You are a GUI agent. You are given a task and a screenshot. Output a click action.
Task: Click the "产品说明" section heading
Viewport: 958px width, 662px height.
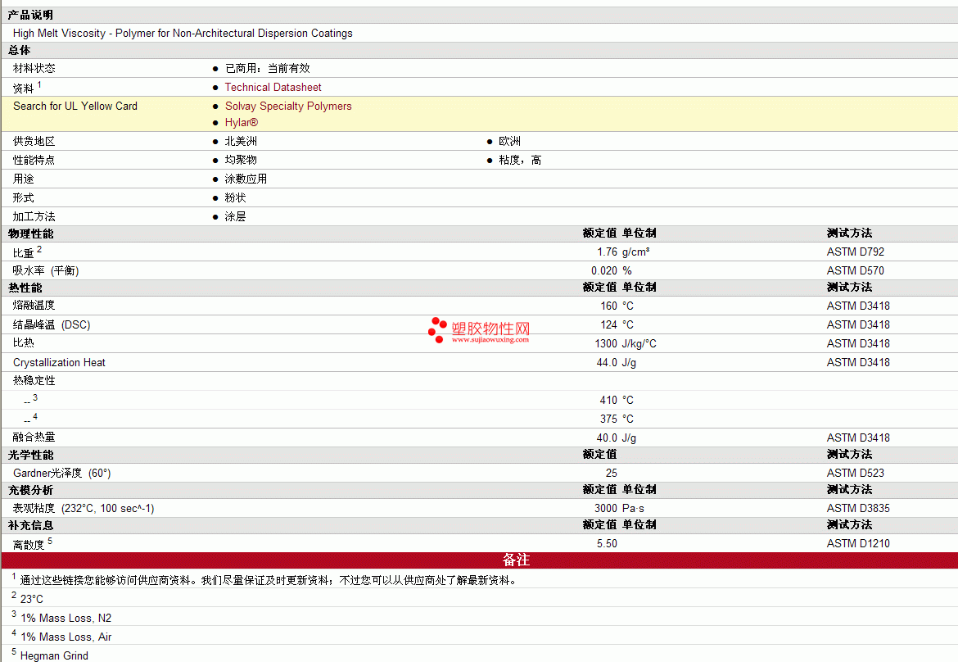click(x=30, y=15)
